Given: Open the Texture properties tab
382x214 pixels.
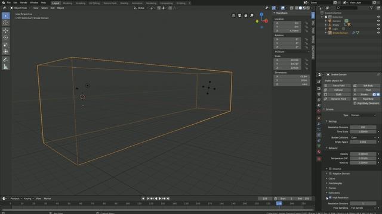Looking at the screenshot, I should tap(319, 159).
